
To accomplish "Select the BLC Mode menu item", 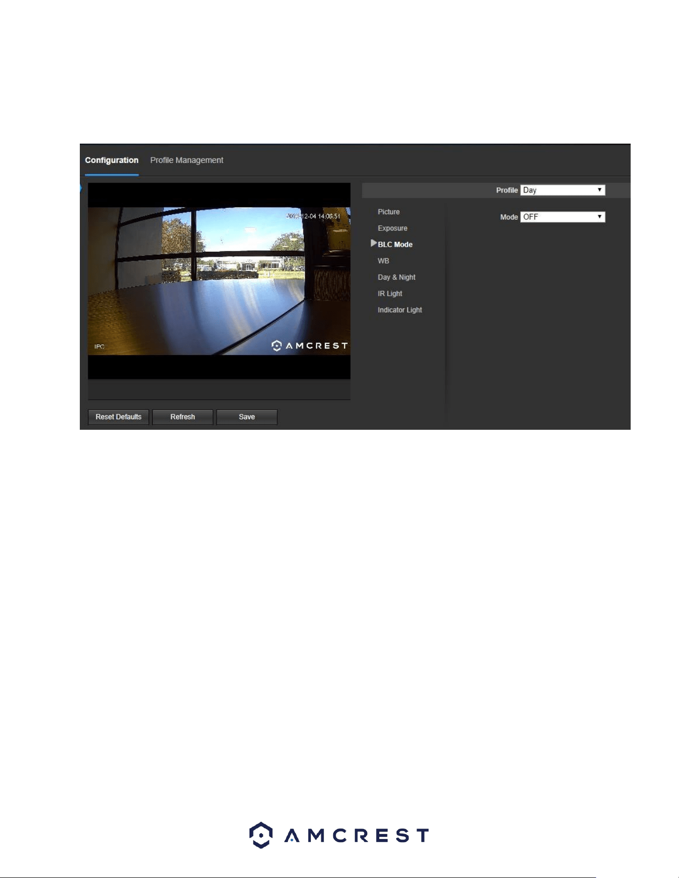I will 395,244.
